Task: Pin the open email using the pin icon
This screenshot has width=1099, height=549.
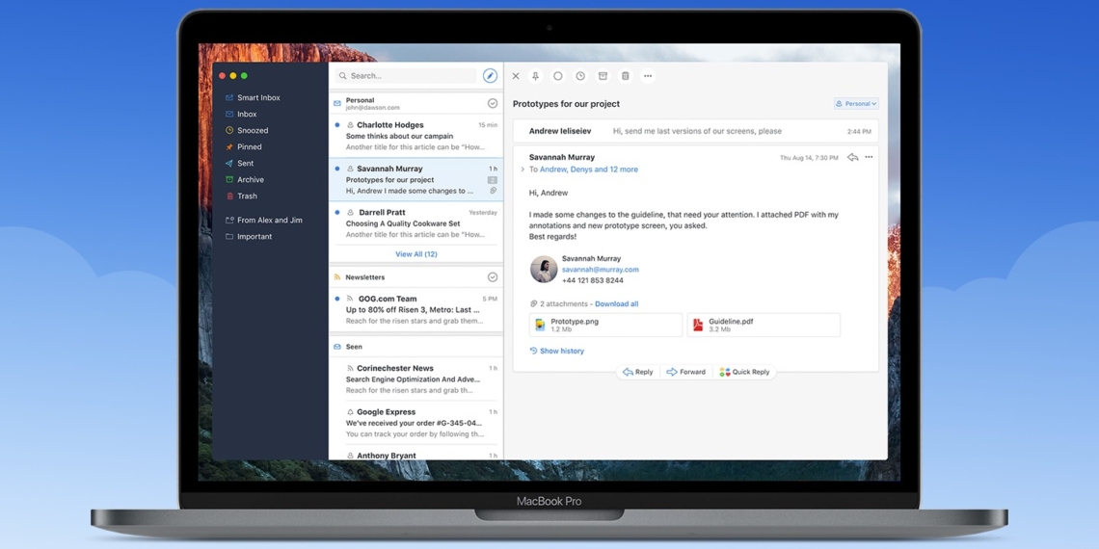Action: [536, 76]
